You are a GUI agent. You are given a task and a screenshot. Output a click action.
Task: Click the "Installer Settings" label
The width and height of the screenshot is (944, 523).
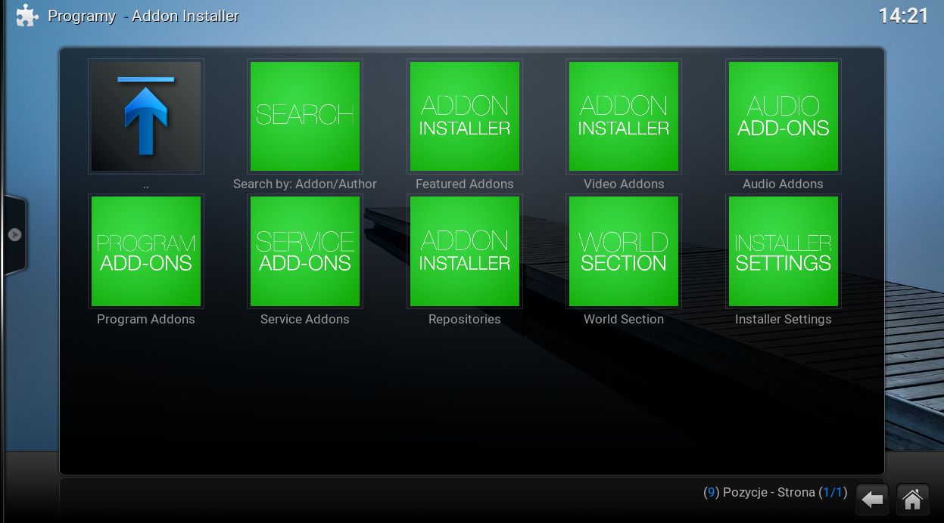(x=784, y=319)
